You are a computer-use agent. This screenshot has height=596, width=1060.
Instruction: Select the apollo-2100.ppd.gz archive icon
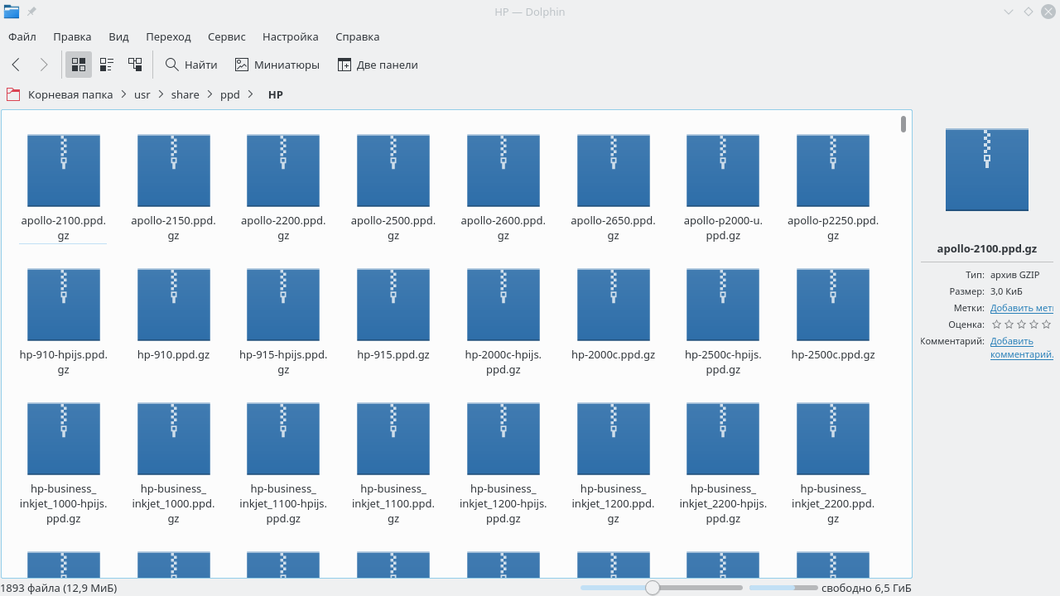tap(64, 170)
